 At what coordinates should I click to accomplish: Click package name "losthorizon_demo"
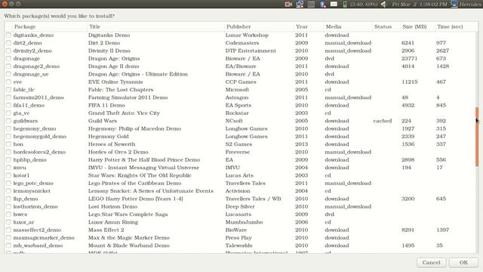click(x=35, y=206)
